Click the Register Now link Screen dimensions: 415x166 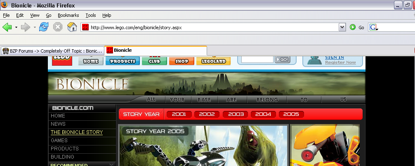(x=340, y=62)
